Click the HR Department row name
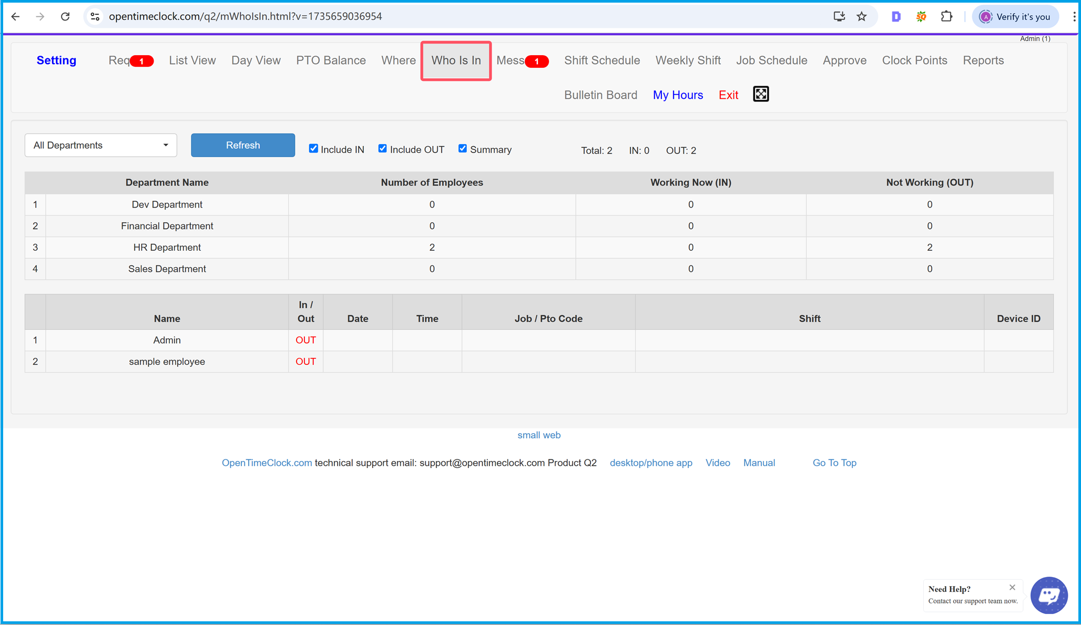 (x=167, y=248)
